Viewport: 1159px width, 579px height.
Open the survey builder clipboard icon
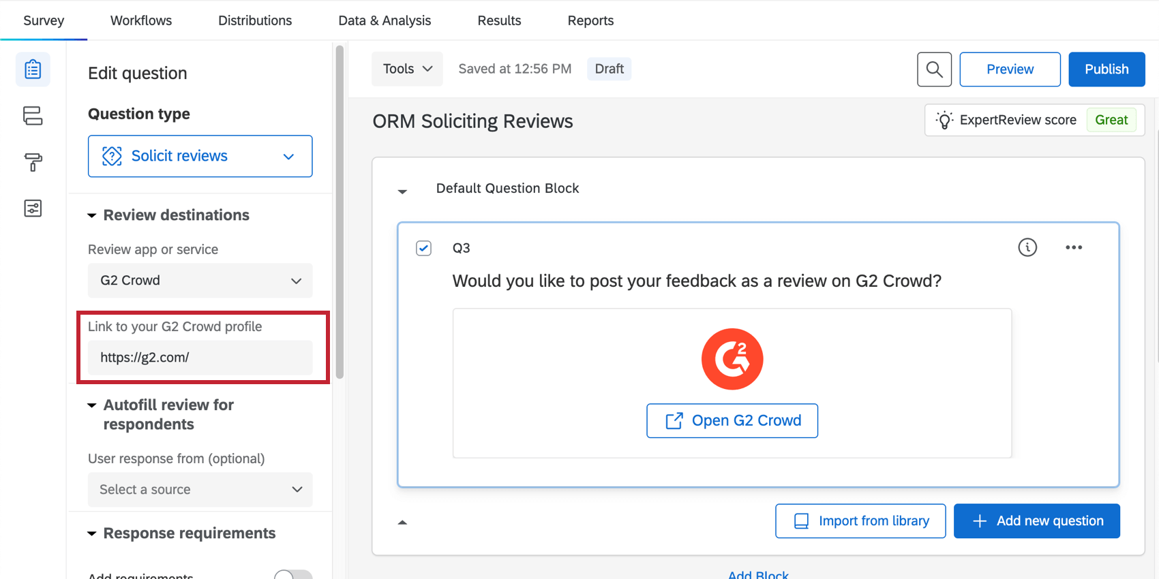click(x=33, y=69)
